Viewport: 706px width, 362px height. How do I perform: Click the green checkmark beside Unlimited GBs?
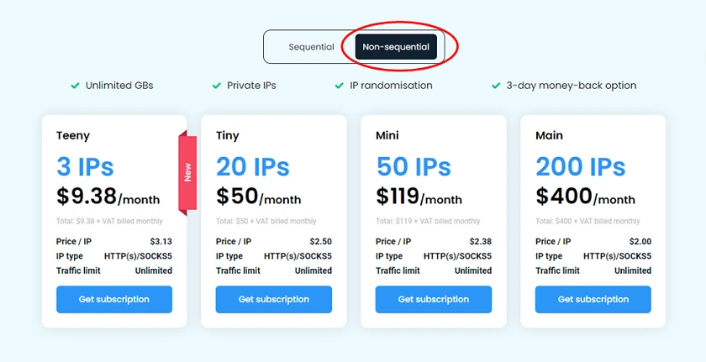coord(75,86)
